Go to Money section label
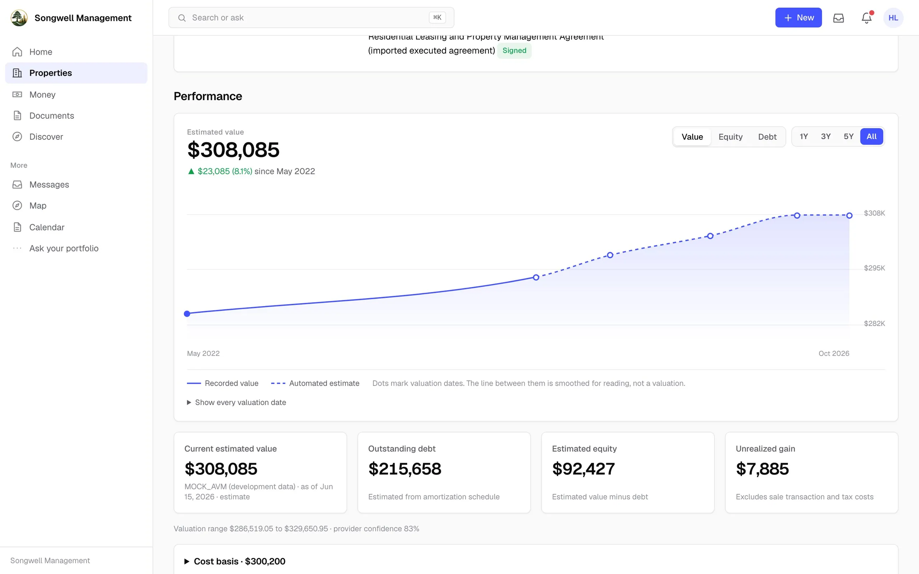The image size is (919, 574). 42,94
